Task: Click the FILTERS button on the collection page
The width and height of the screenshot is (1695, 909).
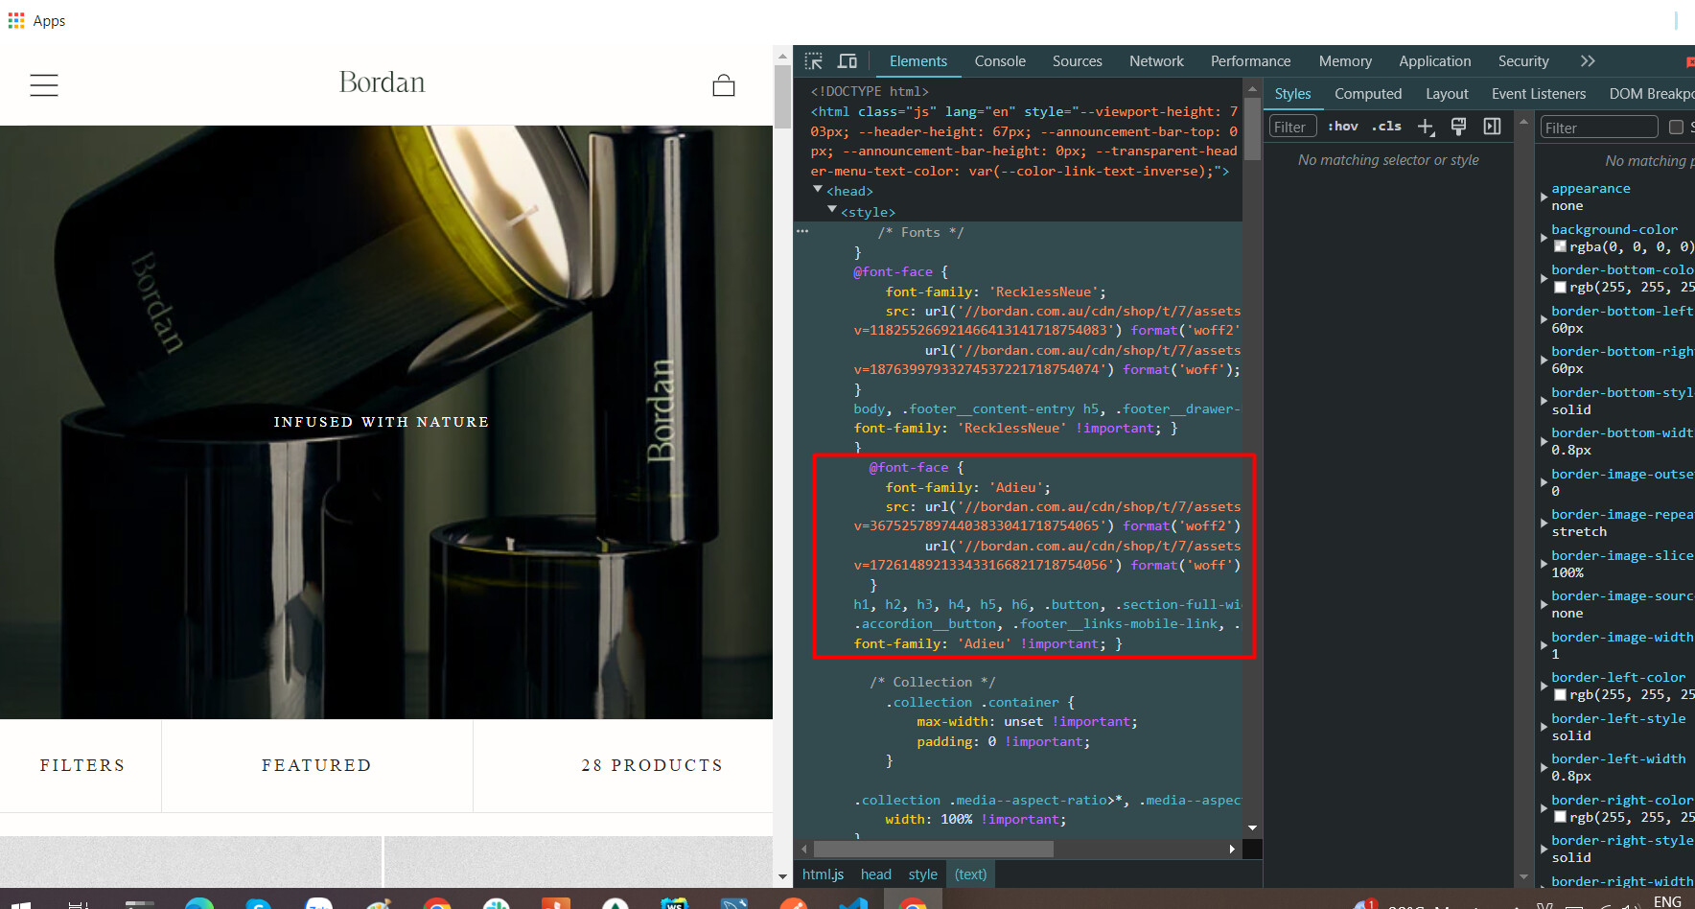Action: [x=81, y=765]
